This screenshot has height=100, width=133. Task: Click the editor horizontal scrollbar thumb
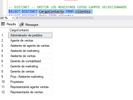(56, 18)
